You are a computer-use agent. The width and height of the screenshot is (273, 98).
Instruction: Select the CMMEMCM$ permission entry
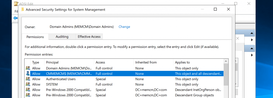point(124,74)
